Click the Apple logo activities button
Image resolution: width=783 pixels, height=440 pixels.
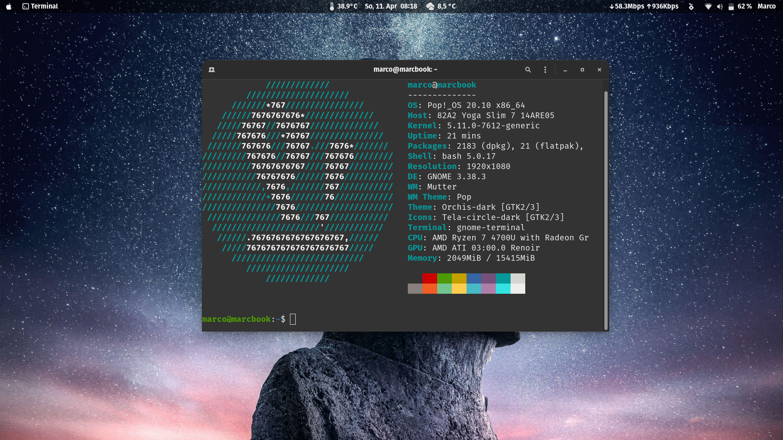tap(9, 7)
